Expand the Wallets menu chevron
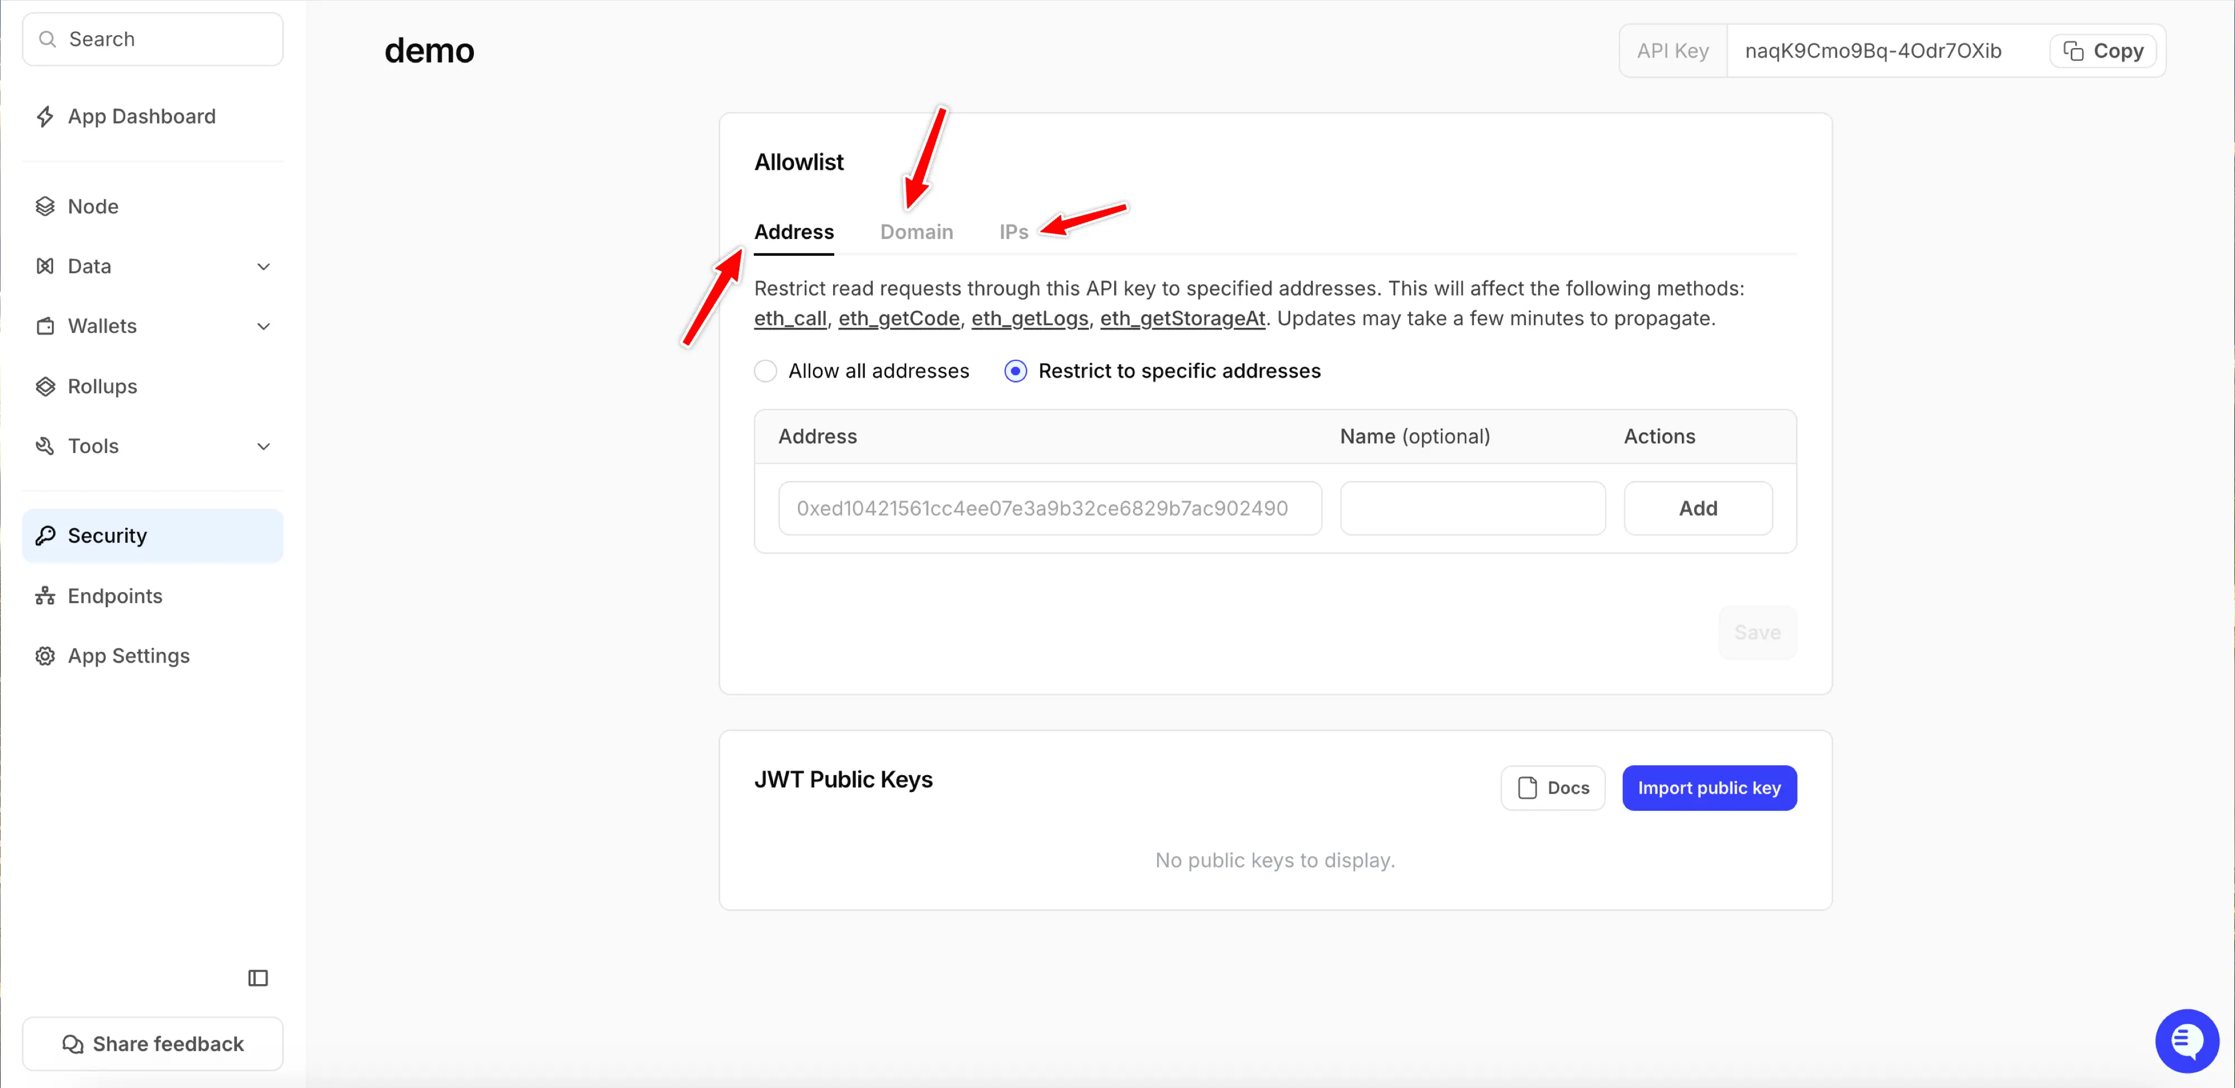The width and height of the screenshot is (2235, 1088). pos(264,326)
